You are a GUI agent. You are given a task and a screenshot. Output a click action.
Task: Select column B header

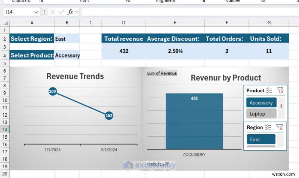[x=67, y=23]
